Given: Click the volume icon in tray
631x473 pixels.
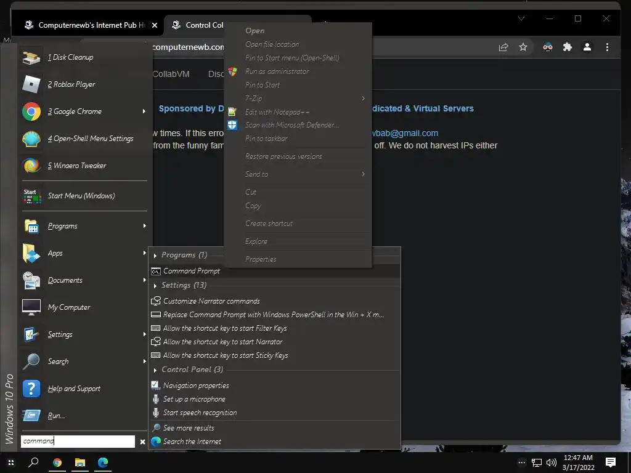Looking at the screenshot, I should 552,463.
